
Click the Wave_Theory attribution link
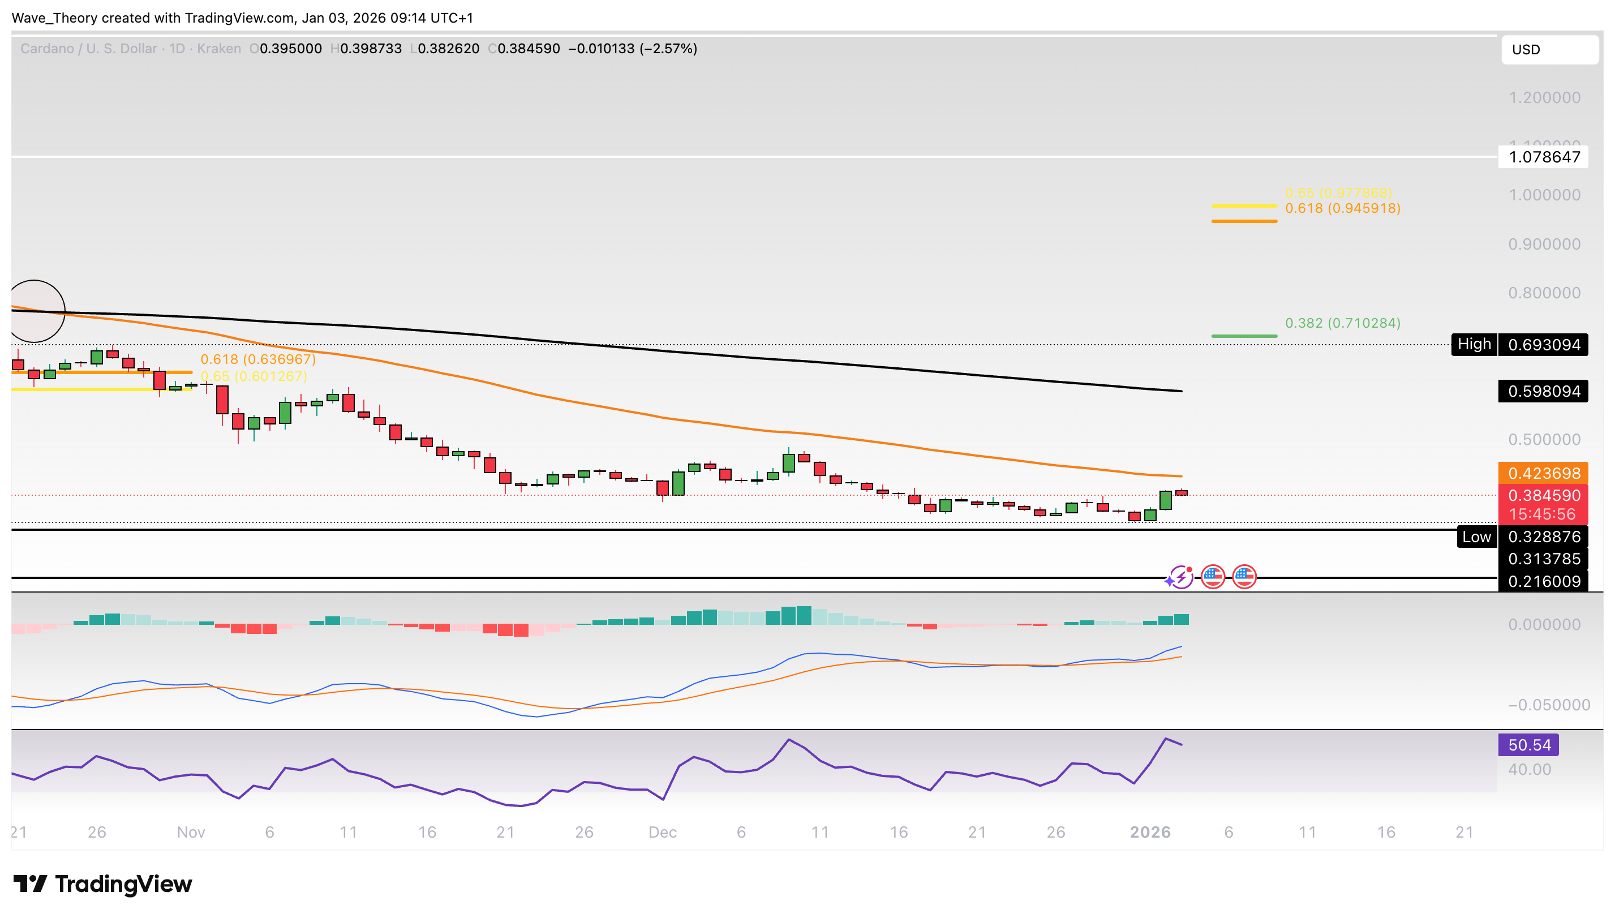click(54, 18)
